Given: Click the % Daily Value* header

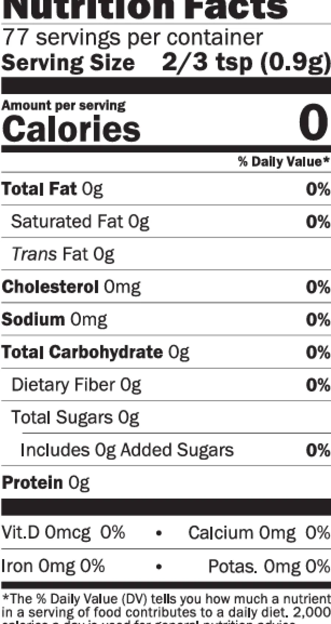Looking at the screenshot, I should [x=284, y=162].
